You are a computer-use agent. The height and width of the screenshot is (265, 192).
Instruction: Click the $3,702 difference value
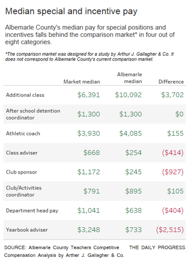[x=172, y=95]
